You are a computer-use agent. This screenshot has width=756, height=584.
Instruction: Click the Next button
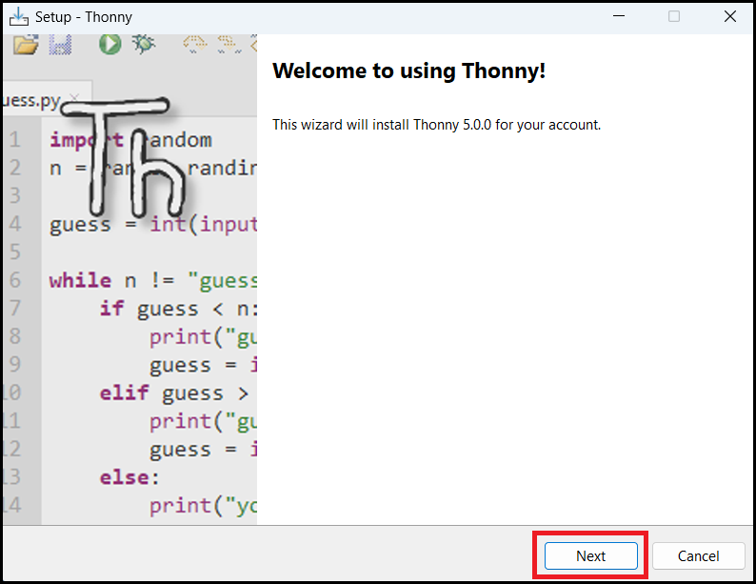pyautogui.click(x=590, y=556)
